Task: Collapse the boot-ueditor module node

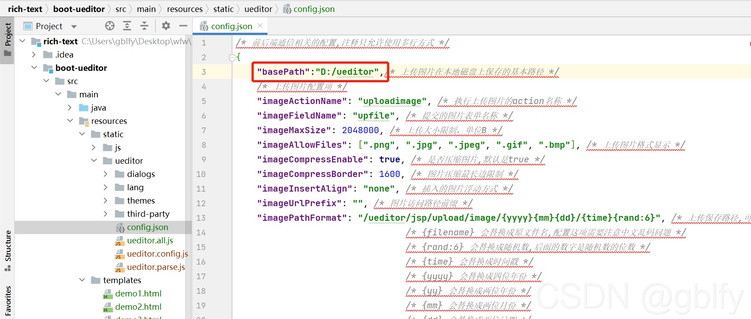Action: tap(34, 68)
